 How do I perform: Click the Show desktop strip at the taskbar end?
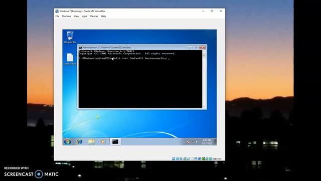click(215, 142)
